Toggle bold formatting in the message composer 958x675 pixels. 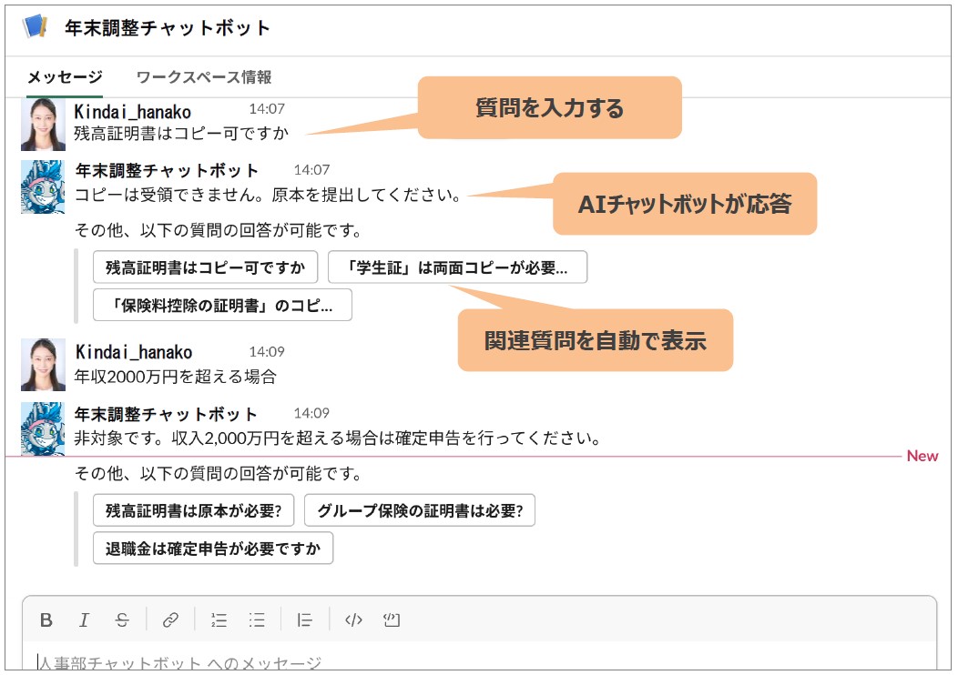click(46, 620)
